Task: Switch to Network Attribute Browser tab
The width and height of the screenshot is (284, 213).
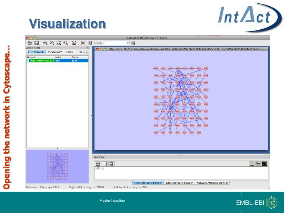Action: click(x=212, y=183)
